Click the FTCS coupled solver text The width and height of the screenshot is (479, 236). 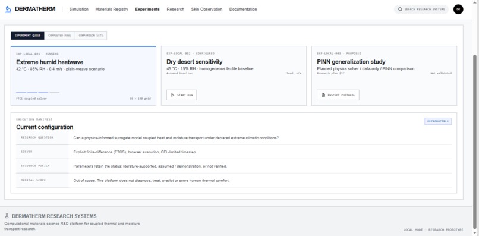click(x=31, y=99)
